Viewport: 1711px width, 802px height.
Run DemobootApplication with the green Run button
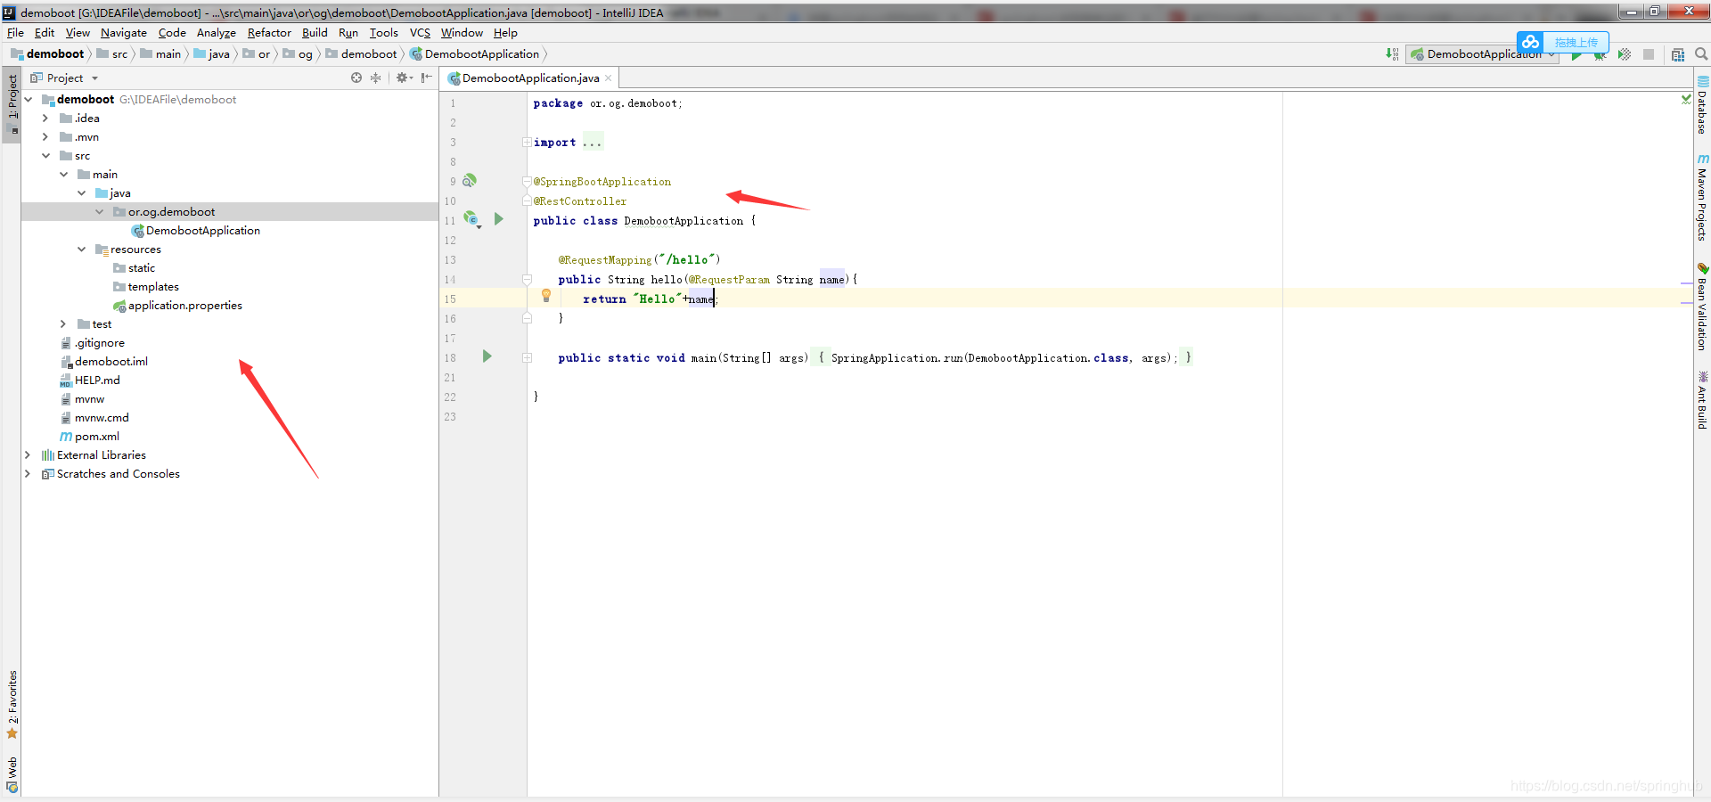(x=1576, y=56)
